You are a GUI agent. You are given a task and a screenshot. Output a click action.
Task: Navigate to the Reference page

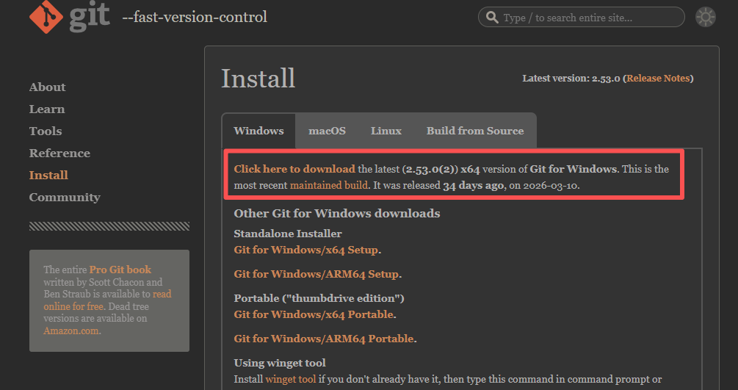click(59, 153)
